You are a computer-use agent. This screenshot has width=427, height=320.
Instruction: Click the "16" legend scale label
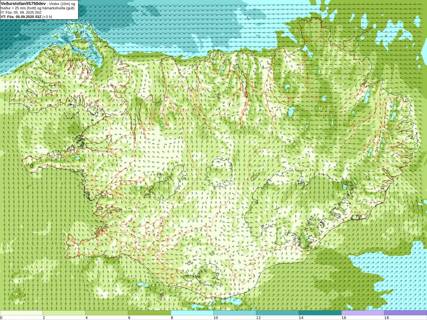coord(344,318)
